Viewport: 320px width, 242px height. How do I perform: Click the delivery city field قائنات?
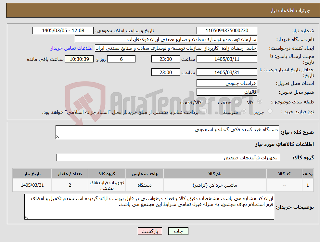(227, 92)
